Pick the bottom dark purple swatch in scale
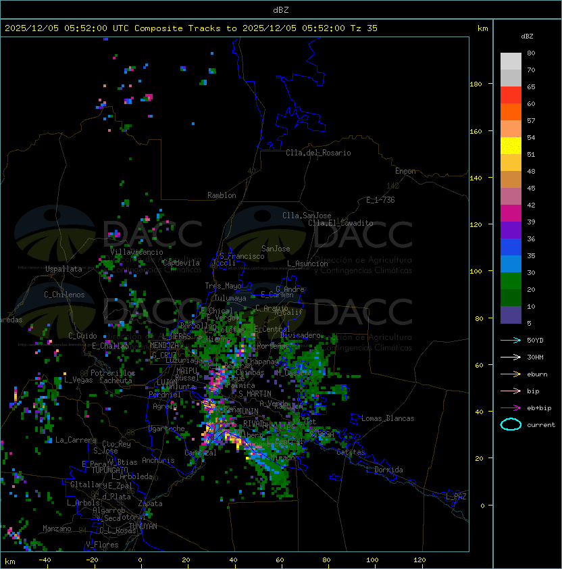Image resolution: width=562 pixels, height=569 pixels. coord(511,315)
